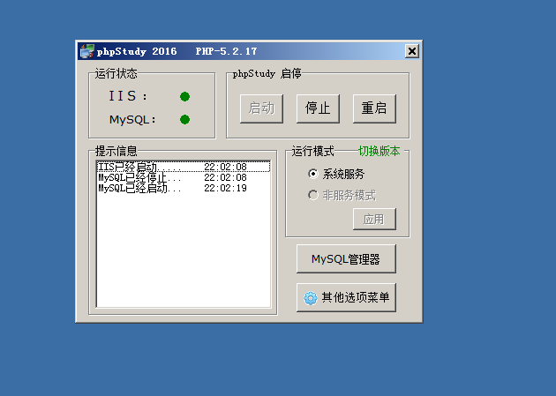
Task: Click the MySQL green status indicator
Action: tap(184, 119)
